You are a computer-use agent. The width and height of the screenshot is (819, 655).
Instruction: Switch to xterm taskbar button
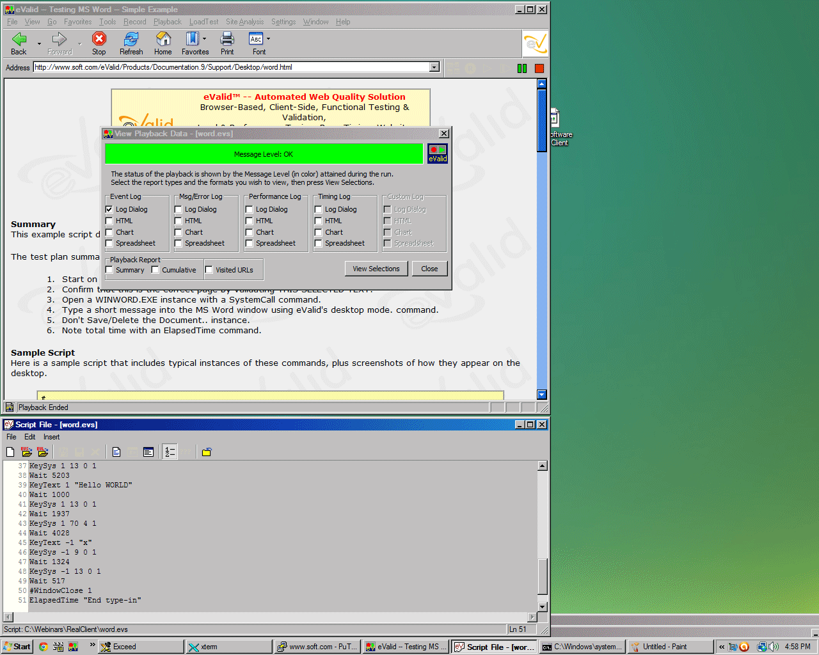tap(228, 647)
